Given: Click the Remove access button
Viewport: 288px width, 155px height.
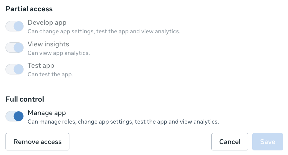Looking at the screenshot, I should point(37,142).
